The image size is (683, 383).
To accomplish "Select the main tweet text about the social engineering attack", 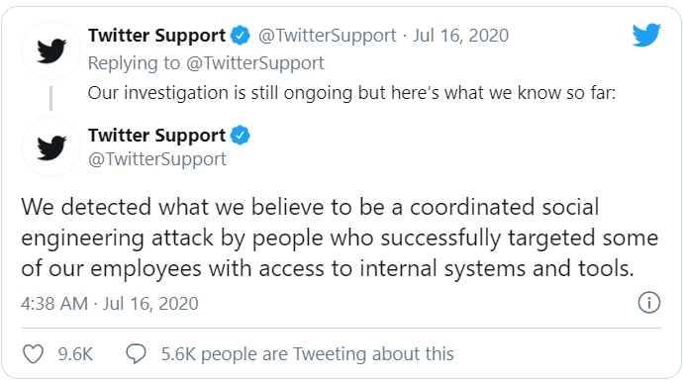I will [x=340, y=238].
